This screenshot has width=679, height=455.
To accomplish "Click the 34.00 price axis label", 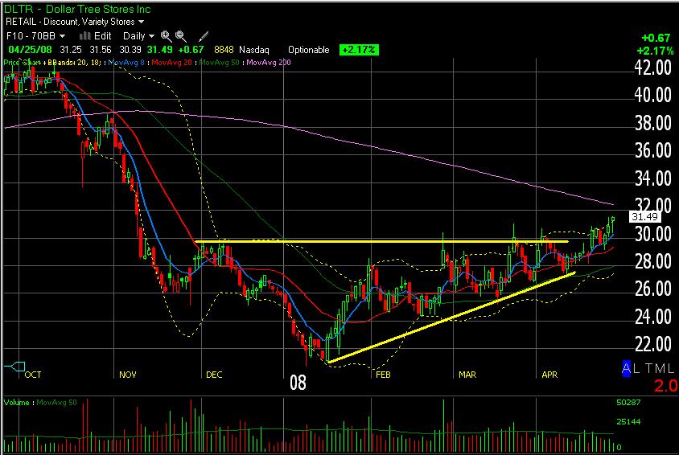I will pos(653,178).
